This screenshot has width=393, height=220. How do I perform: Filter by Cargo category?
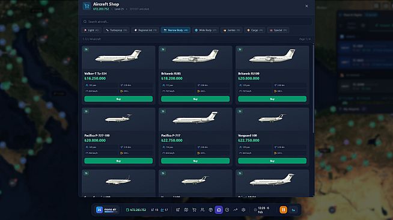coord(255,30)
